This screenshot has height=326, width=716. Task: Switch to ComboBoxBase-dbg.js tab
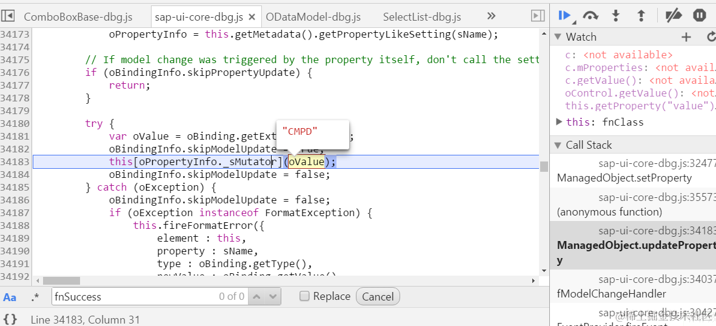pyautogui.click(x=78, y=17)
